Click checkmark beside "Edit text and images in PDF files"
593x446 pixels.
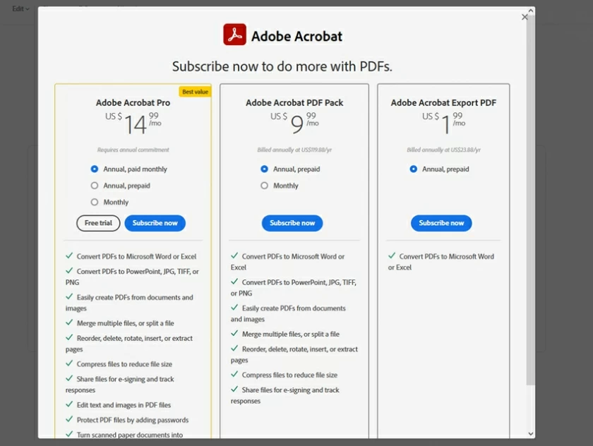click(x=70, y=405)
